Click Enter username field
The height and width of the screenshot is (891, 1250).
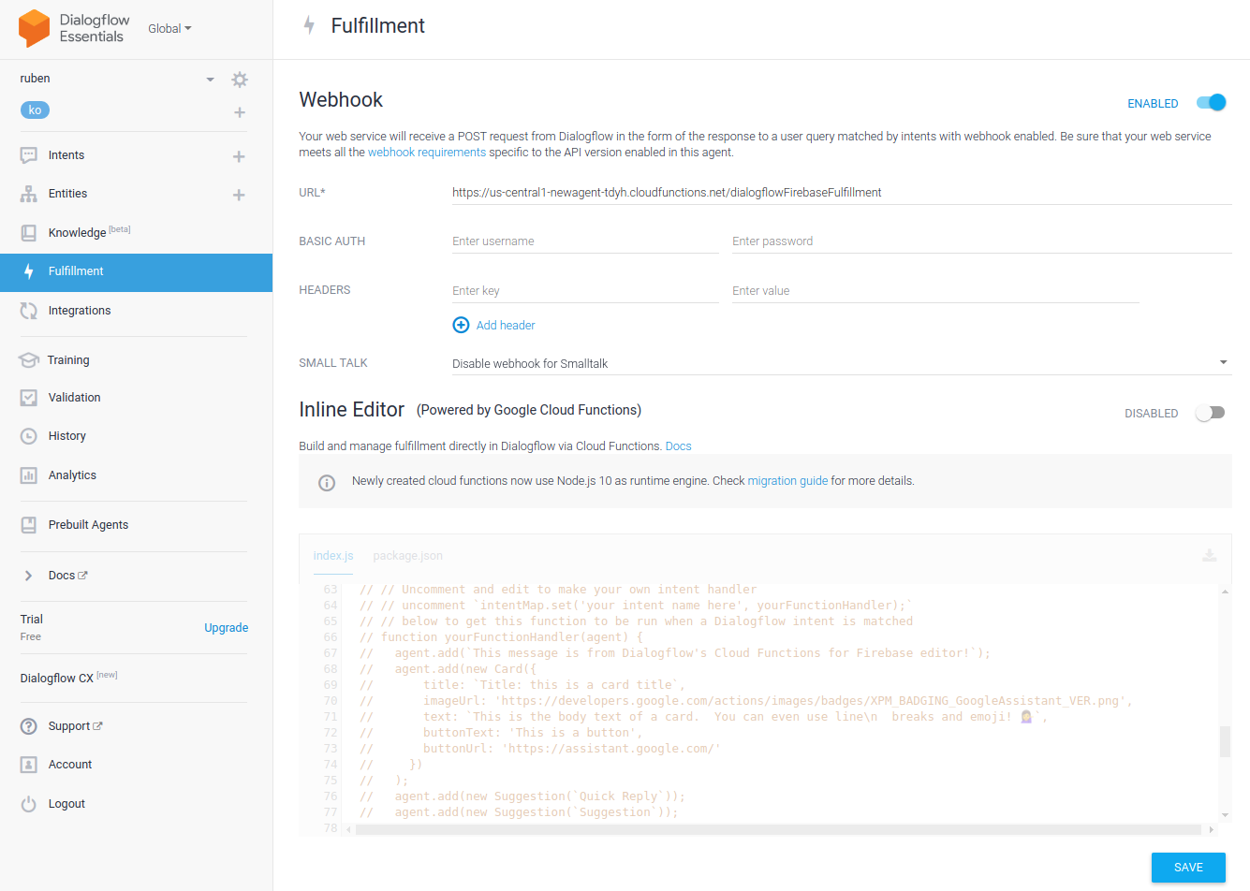tap(585, 241)
